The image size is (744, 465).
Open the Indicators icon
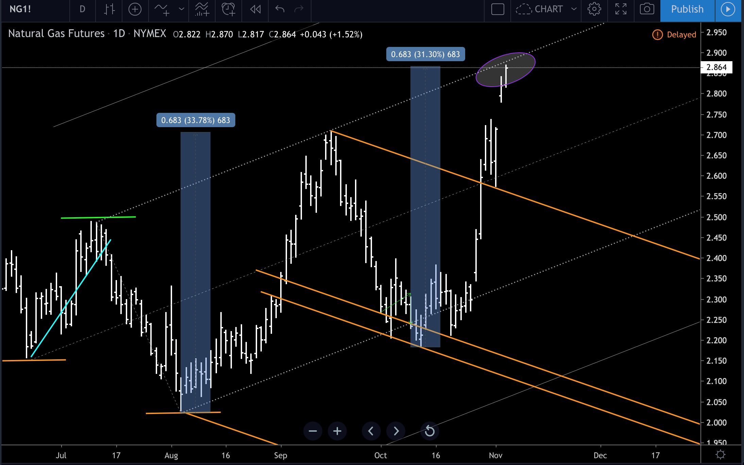point(162,9)
